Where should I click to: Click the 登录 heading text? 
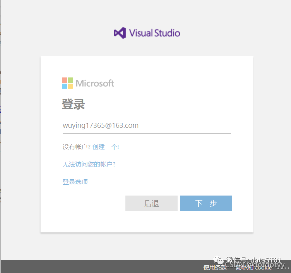coord(73,104)
